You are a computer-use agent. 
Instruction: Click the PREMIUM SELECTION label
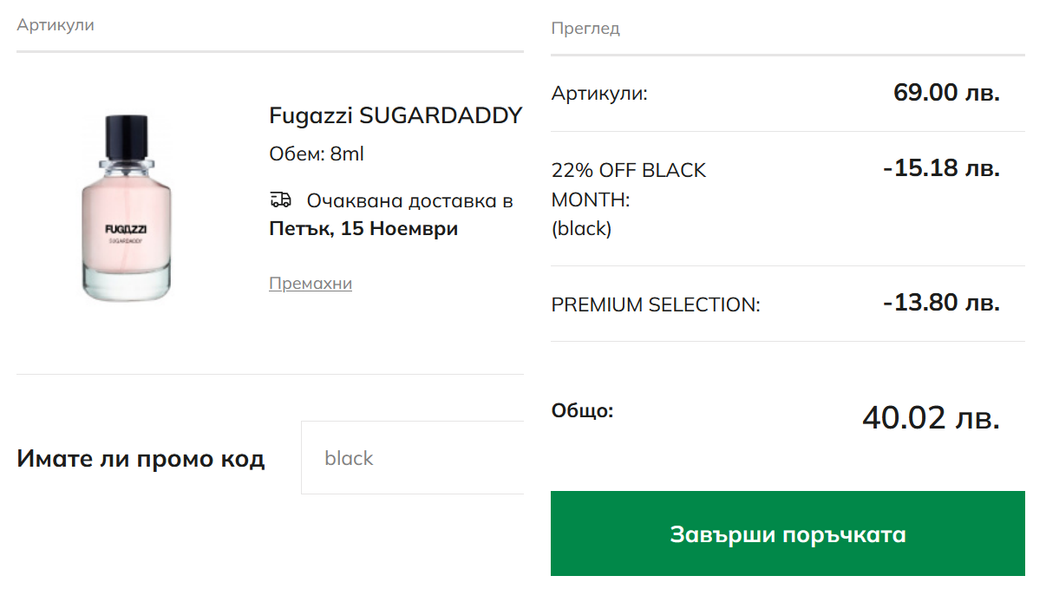tap(656, 305)
